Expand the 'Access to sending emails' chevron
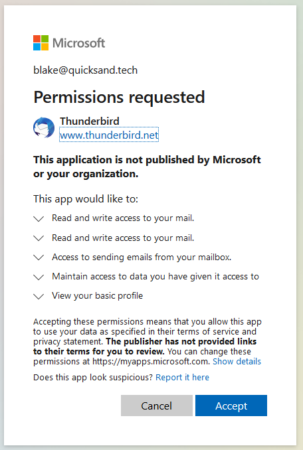The width and height of the screenshot is (303, 450). [x=39, y=257]
